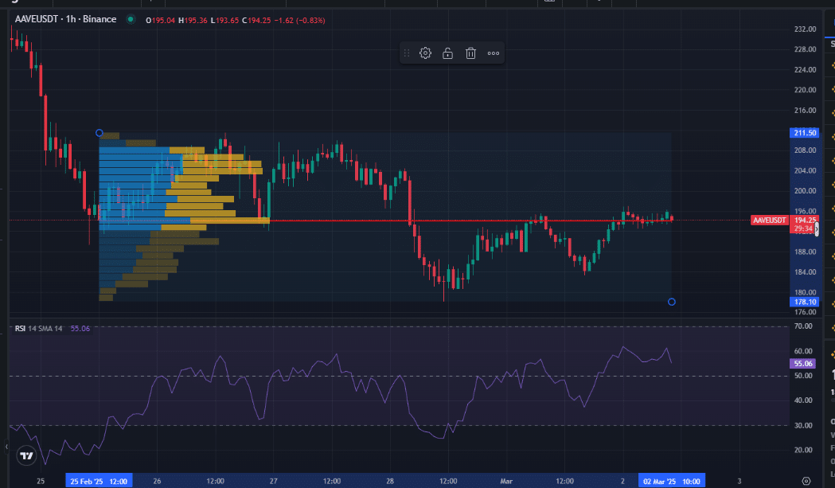Image resolution: width=835 pixels, height=488 pixels.
Task: Click the 02 Mar '25 10:00 time label
Action: pyautogui.click(x=672, y=481)
